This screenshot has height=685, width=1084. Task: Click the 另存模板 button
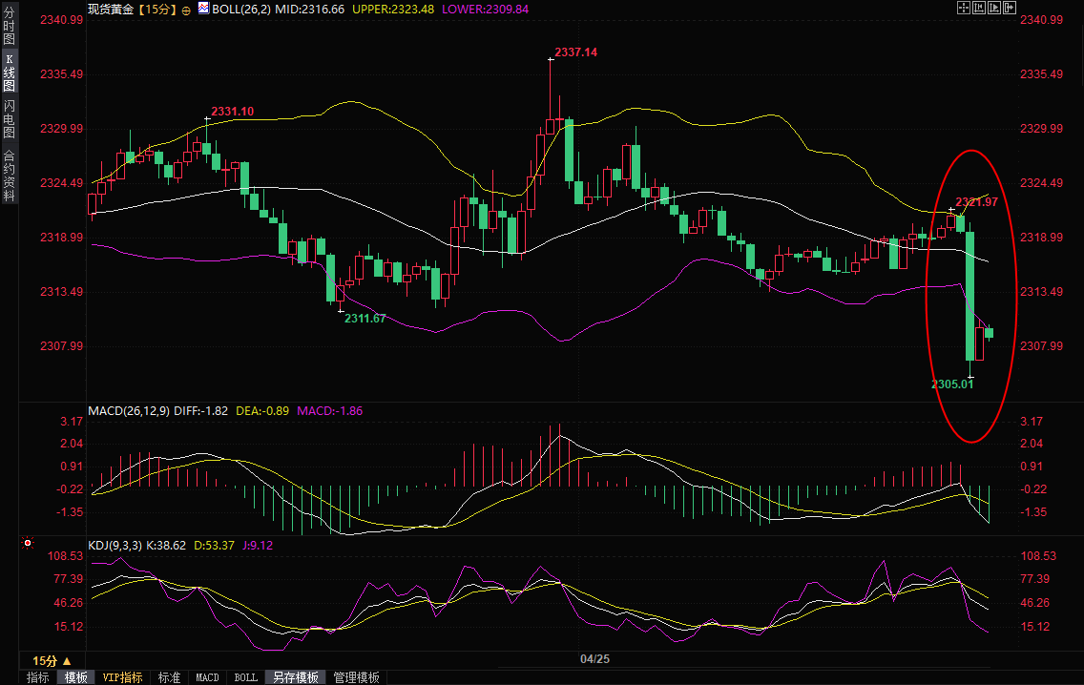295,677
